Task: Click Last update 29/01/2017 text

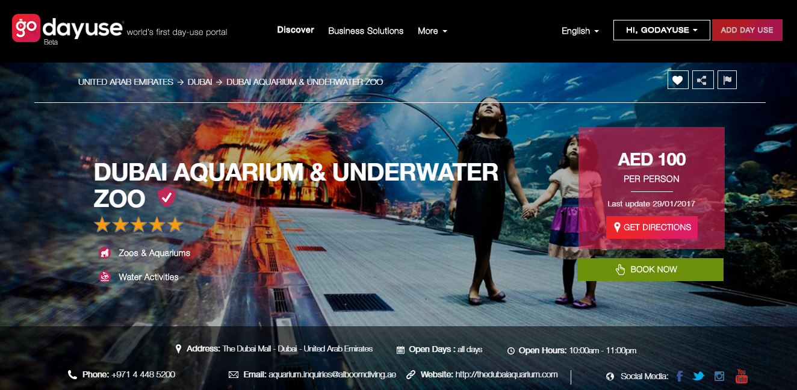Action: (651, 204)
